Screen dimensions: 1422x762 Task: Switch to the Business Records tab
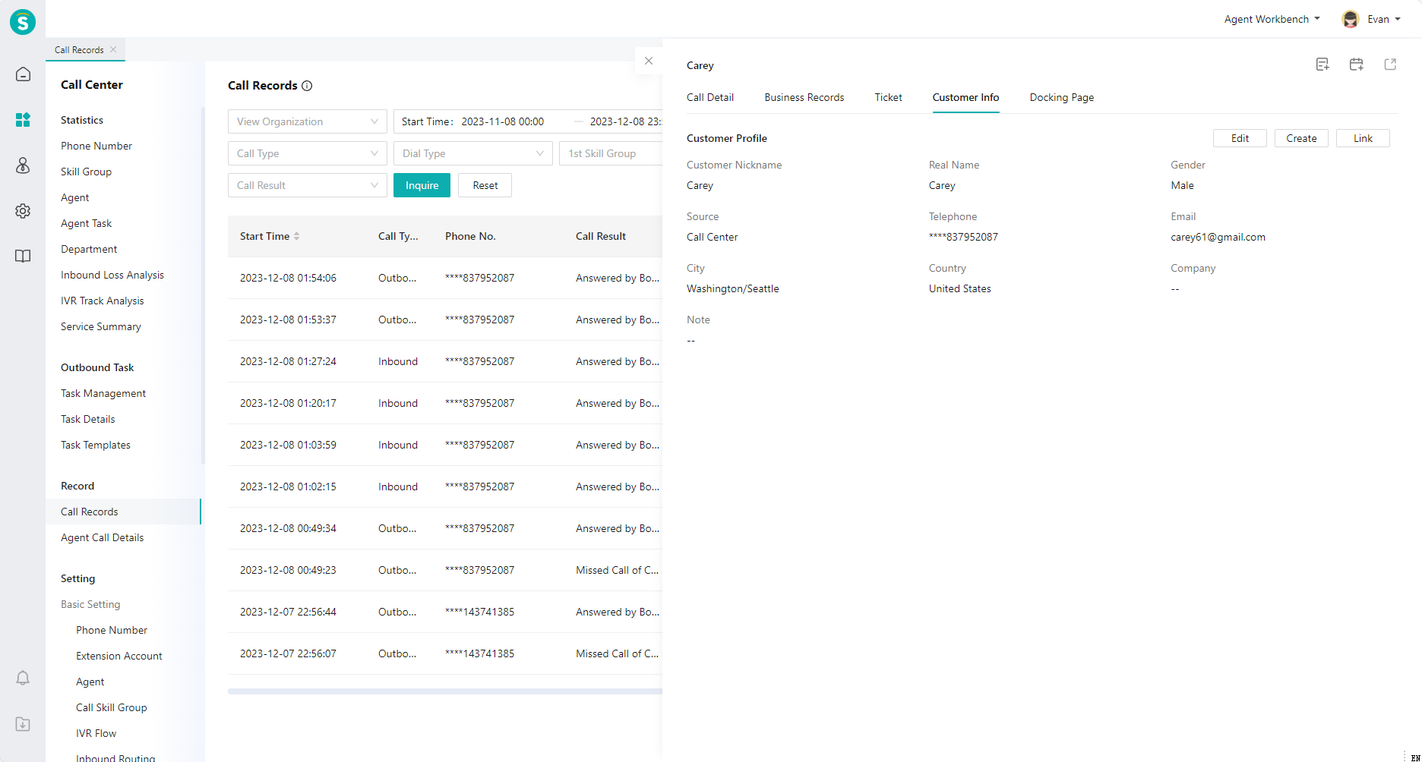804,97
